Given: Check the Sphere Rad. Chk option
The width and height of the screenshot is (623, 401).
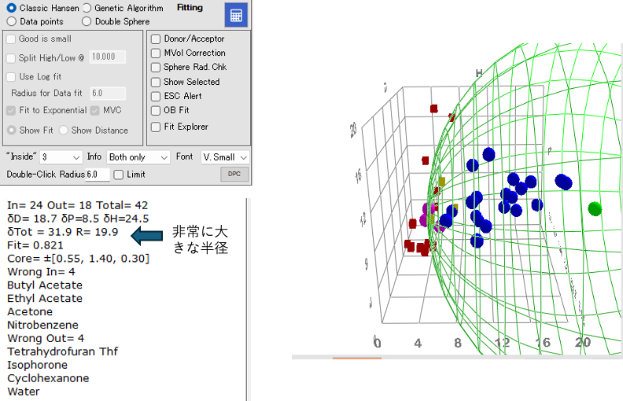Looking at the screenshot, I should pyautogui.click(x=156, y=68).
